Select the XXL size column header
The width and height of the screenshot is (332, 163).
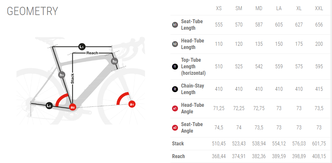(319, 8)
